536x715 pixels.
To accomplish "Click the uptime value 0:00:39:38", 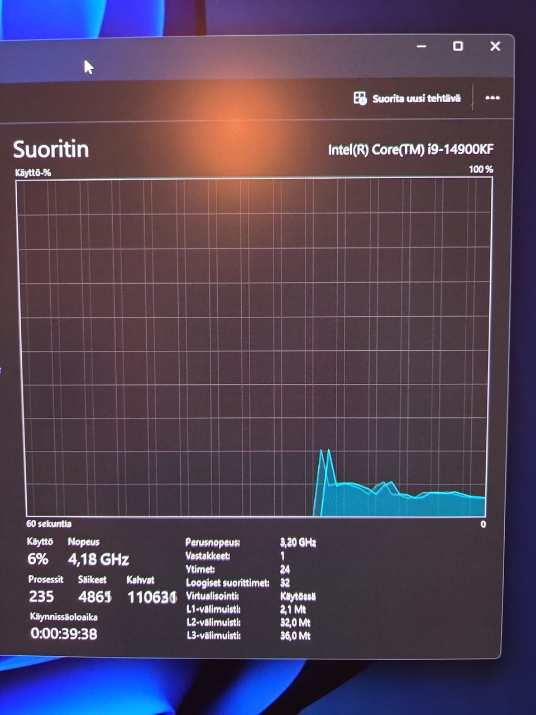I will [64, 633].
